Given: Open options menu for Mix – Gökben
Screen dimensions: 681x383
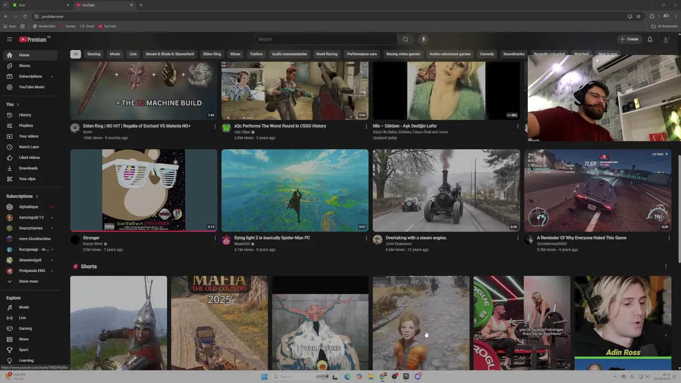Looking at the screenshot, I should 518,127.
